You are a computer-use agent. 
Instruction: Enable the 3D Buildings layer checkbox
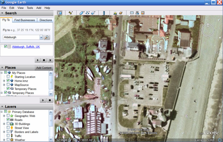pyautogui.click(x=8, y=124)
